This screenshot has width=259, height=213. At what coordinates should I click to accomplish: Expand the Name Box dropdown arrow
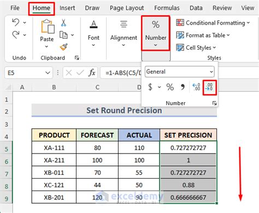pos(48,73)
